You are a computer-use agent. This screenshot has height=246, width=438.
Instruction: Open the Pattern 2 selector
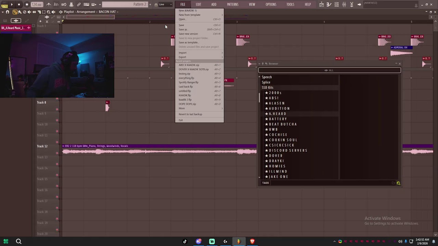125,4
